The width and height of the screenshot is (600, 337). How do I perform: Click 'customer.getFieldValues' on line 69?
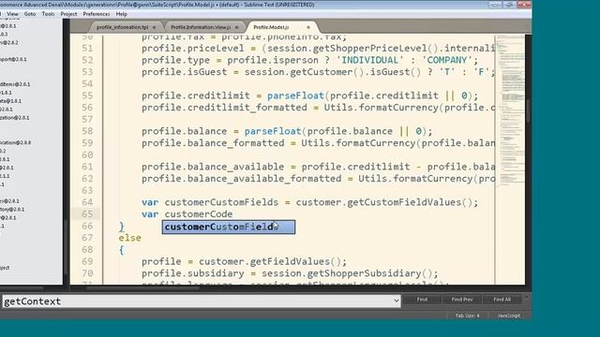point(264,261)
